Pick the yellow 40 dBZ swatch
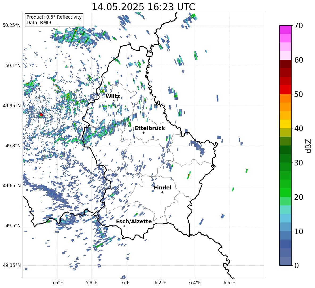 pos(285,124)
